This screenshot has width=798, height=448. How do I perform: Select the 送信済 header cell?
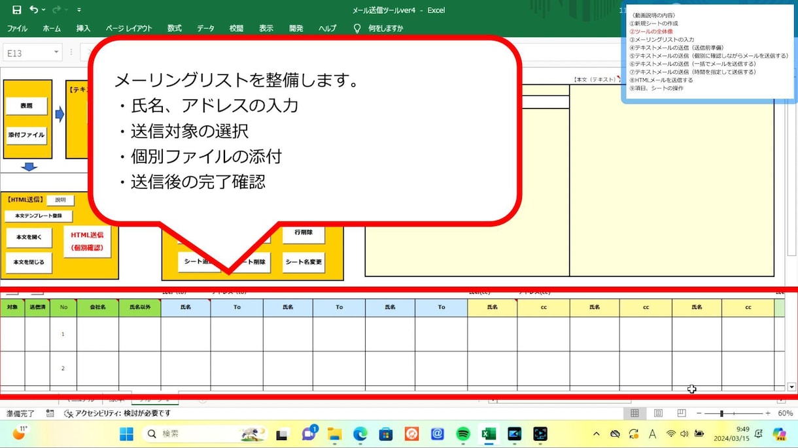(x=37, y=308)
